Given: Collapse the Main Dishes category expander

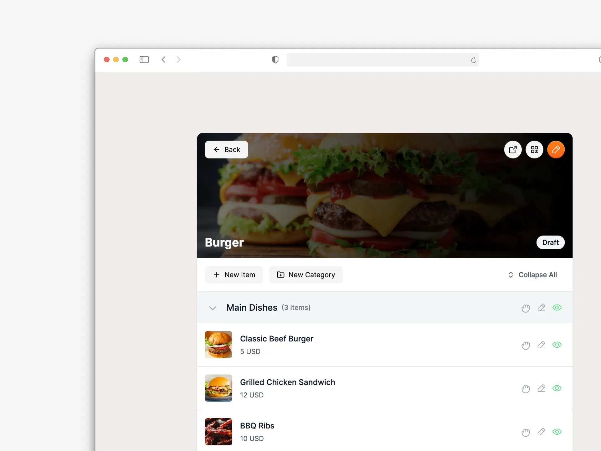Looking at the screenshot, I should pyautogui.click(x=213, y=308).
